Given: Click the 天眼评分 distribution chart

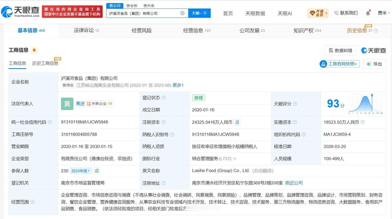Looking at the screenshot, I should [366, 104].
